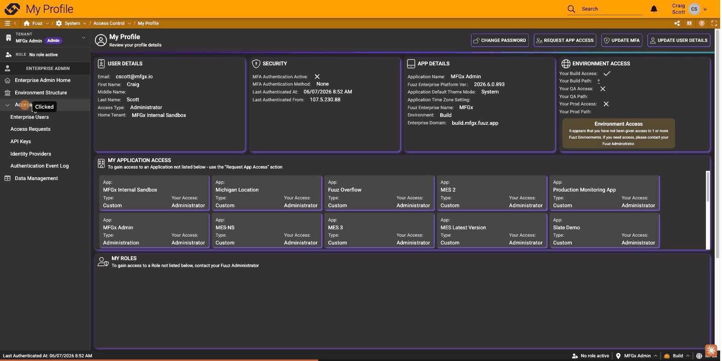Click Update User Details button

pos(679,41)
